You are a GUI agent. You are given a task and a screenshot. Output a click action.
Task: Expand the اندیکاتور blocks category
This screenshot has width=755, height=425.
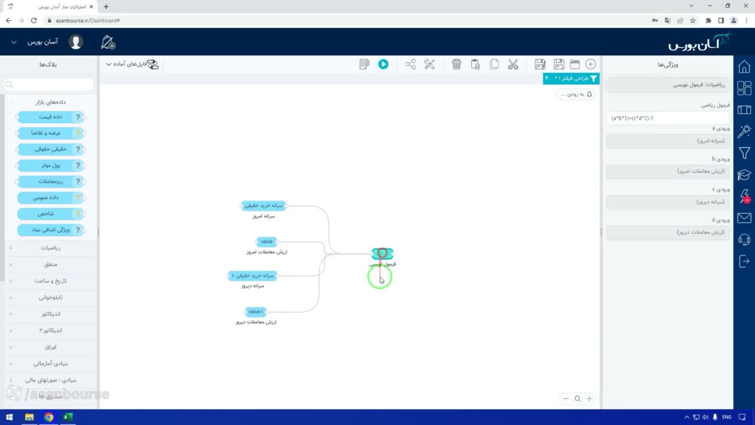pyautogui.click(x=50, y=314)
